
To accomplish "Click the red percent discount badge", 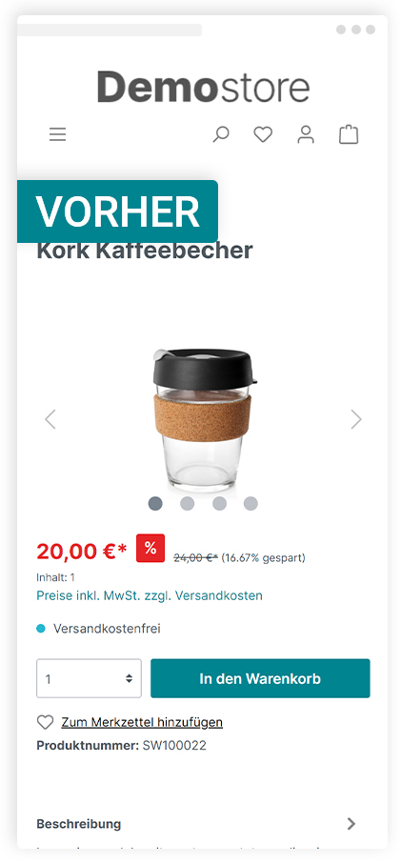I will (150, 548).
